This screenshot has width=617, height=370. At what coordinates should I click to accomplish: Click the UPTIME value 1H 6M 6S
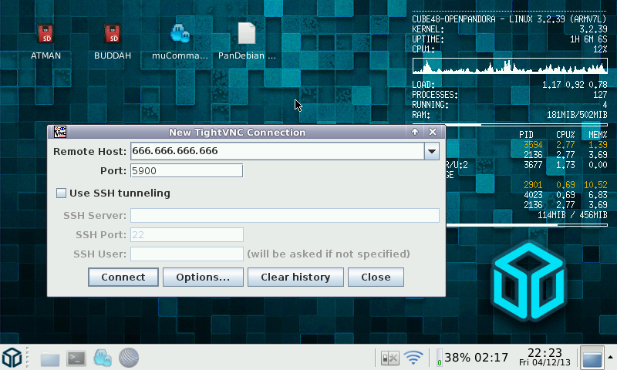point(588,39)
